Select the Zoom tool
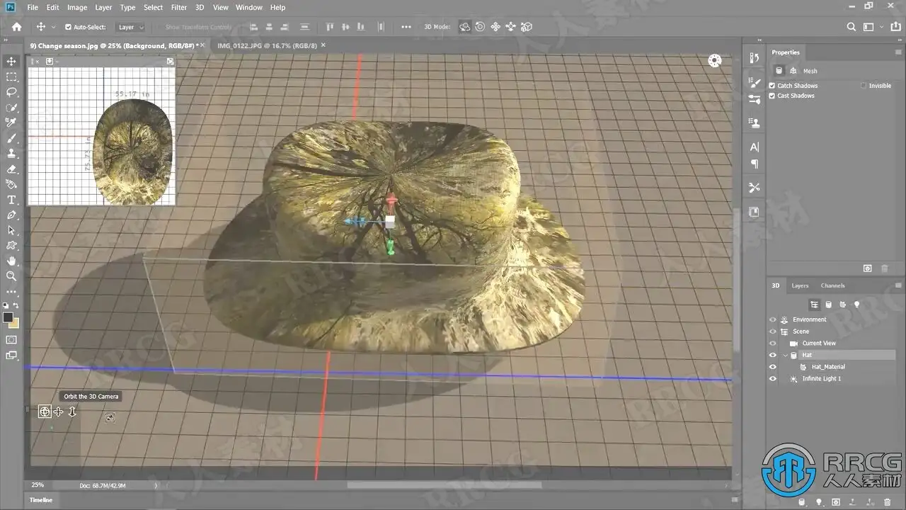Viewport: 906px width, 510px height. point(11,276)
